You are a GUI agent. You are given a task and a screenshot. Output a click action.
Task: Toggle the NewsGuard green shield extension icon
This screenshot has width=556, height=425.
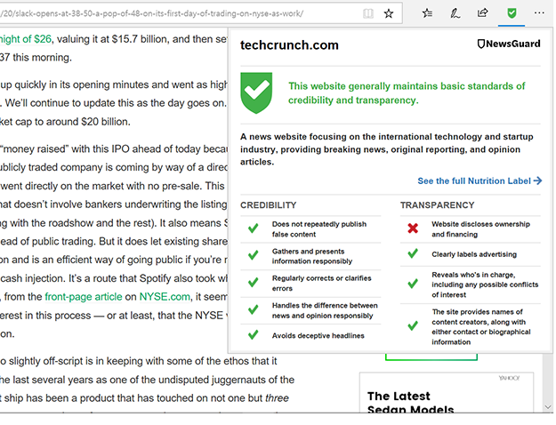click(x=512, y=13)
